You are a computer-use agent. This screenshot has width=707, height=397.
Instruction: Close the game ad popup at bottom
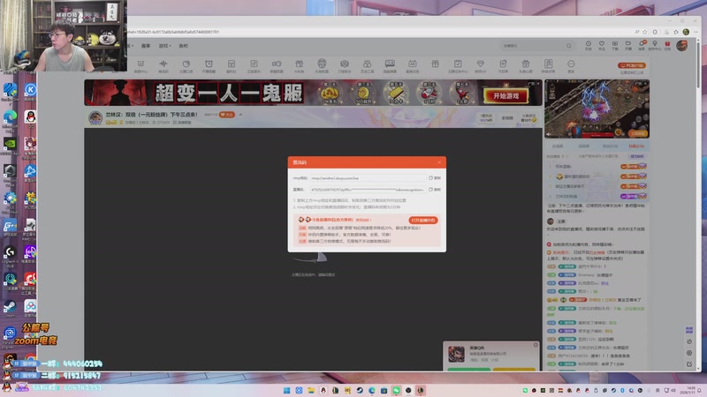(x=536, y=345)
